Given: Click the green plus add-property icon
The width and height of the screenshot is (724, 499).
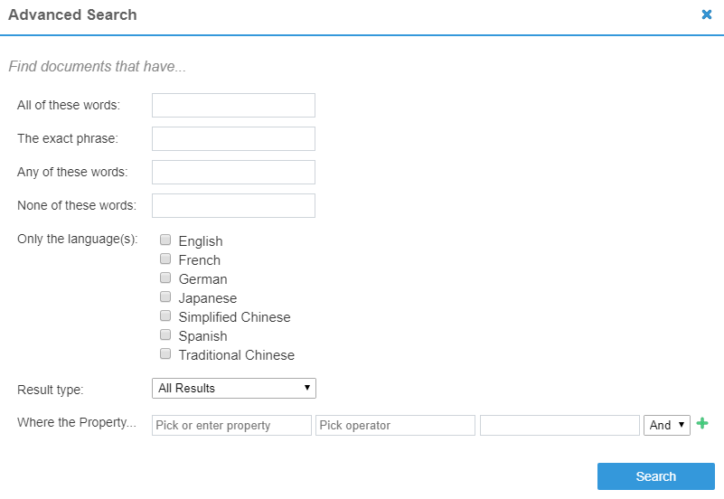Looking at the screenshot, I should tap(702, 424).
